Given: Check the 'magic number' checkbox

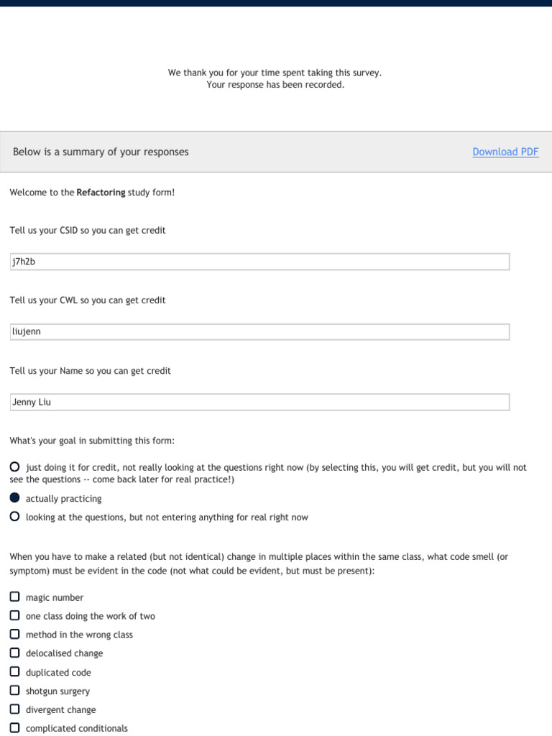Looking at the screenshot, I should (x=15, y=597).
